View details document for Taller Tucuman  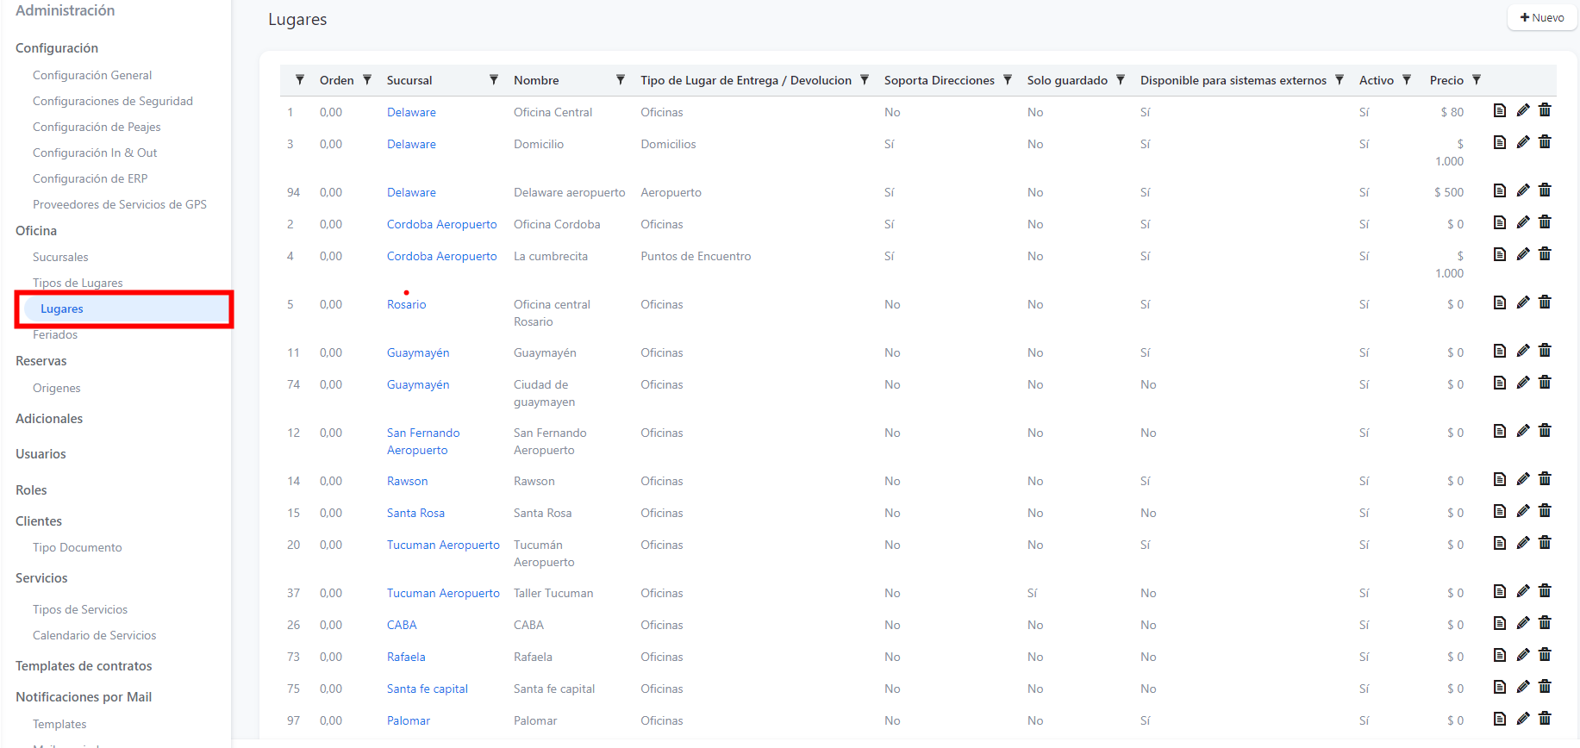pos(1499,591)
